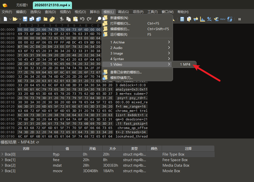This screenshot has height=182, width=254.
Task: Open the Calculator tool icon
Action: pyautogui.click(x=182, y=19)
